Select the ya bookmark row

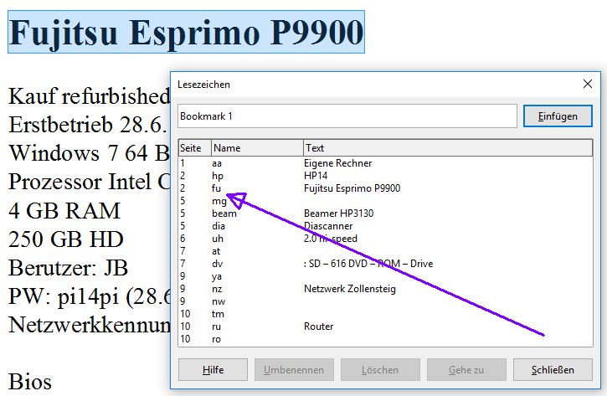click(x=386, y=276)
